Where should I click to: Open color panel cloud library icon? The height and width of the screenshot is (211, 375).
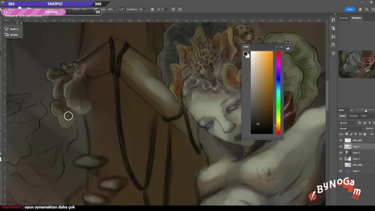point(288,48)
